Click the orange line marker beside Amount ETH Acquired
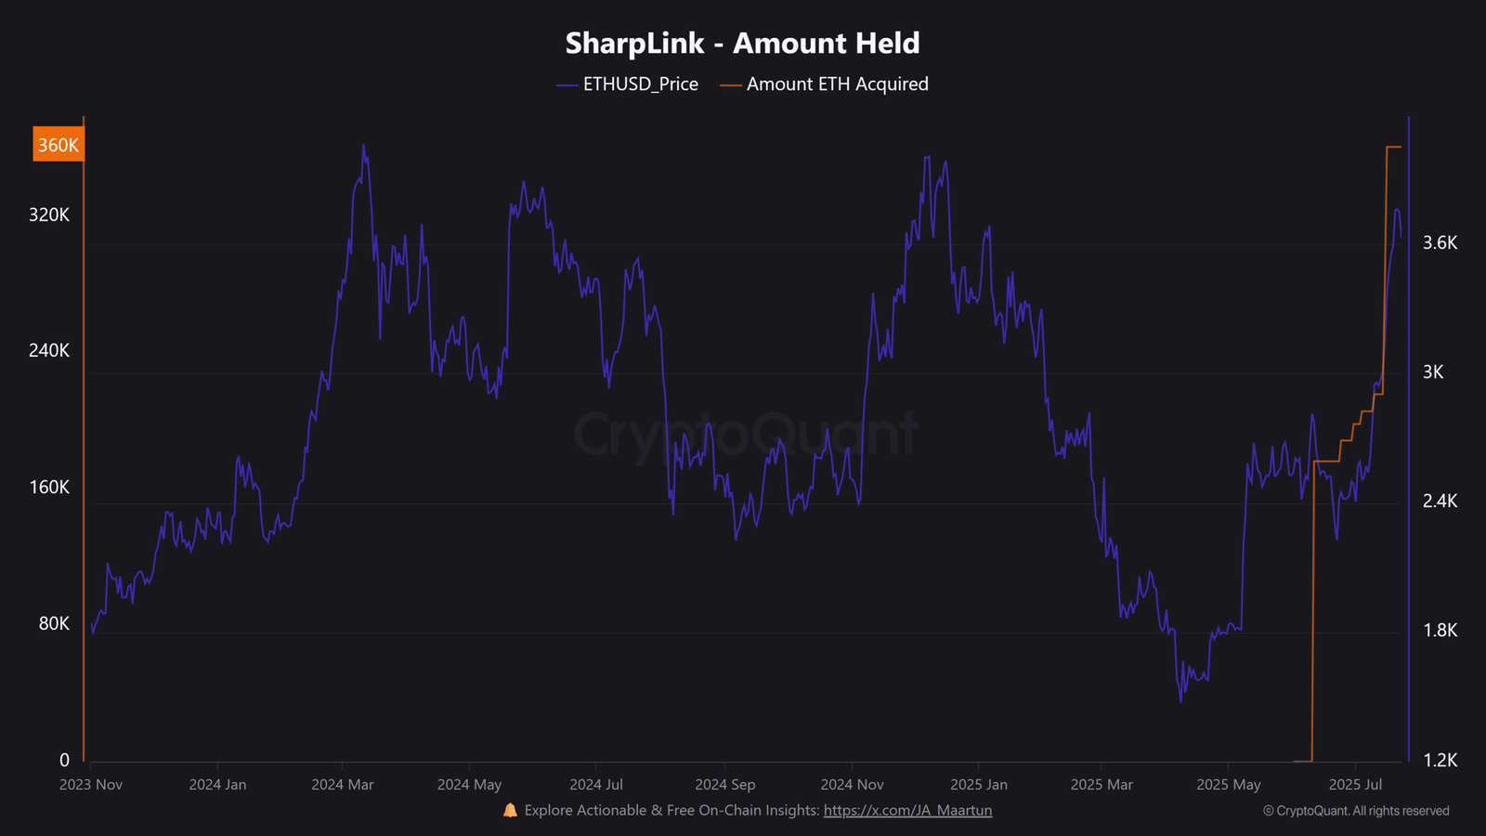The image size is (1486, 836). click(731, 85)
